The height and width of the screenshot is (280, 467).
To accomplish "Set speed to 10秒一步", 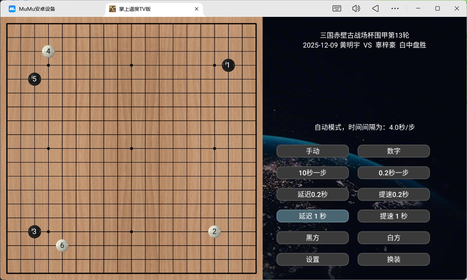I will pos(312,173).
